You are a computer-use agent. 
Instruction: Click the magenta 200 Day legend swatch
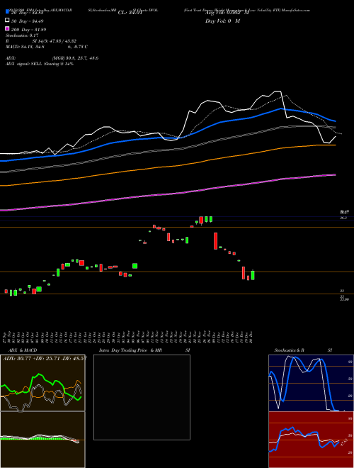pyautogui.click(x=7, y=29)
